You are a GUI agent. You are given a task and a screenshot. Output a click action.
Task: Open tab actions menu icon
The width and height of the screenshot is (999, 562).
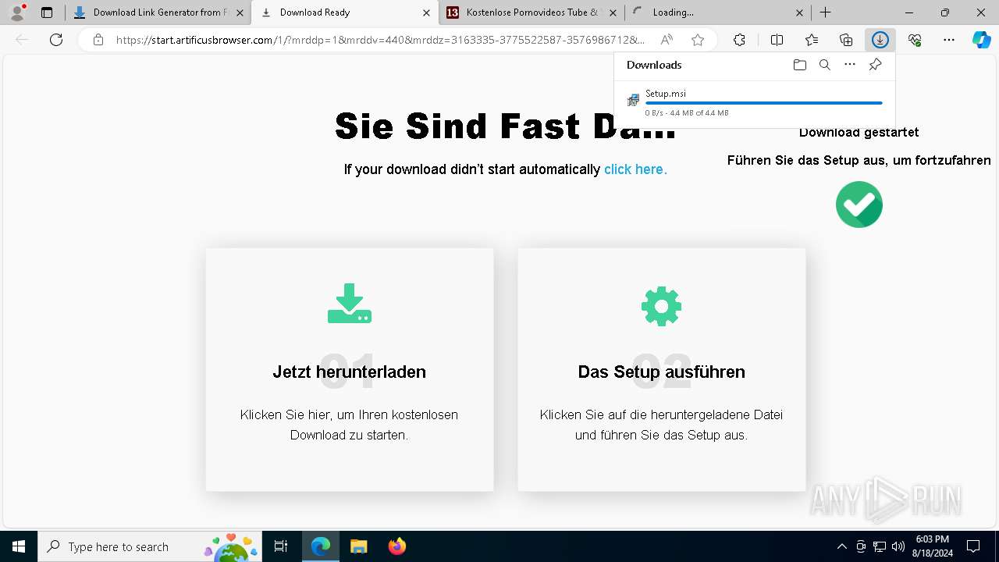pos(47,12)
